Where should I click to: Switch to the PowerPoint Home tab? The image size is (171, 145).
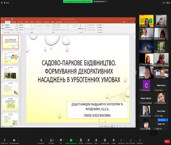click(7, 22)
